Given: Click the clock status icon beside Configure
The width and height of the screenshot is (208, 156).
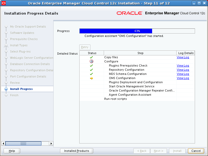Looking at the screenshot, I should pos(92,61).
